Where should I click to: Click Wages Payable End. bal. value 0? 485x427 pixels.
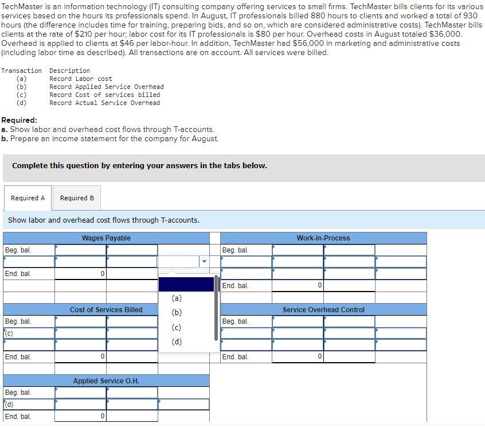80,274
